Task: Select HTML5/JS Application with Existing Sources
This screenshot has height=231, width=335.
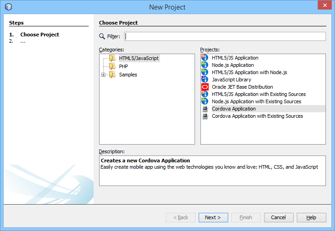Action: click(x=258, y=94)
